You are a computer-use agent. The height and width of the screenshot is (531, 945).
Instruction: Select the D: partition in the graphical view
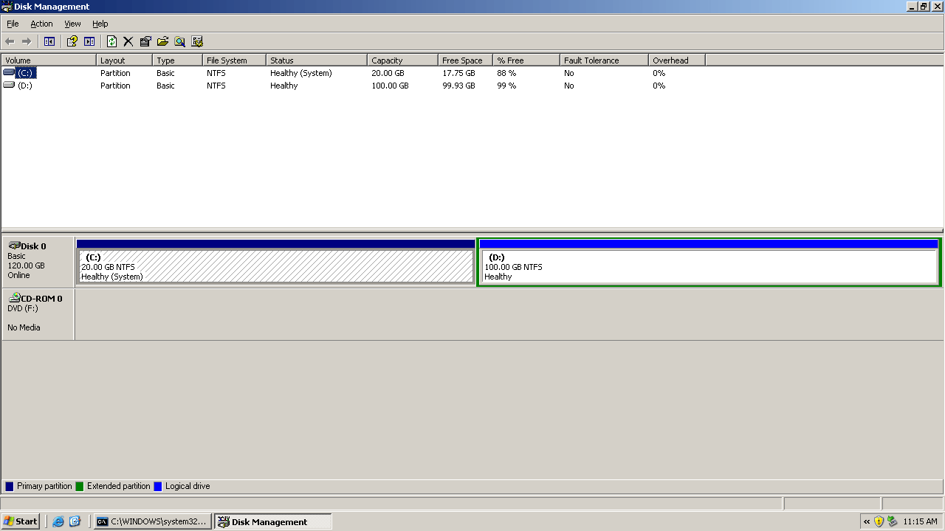coord(707,265)
